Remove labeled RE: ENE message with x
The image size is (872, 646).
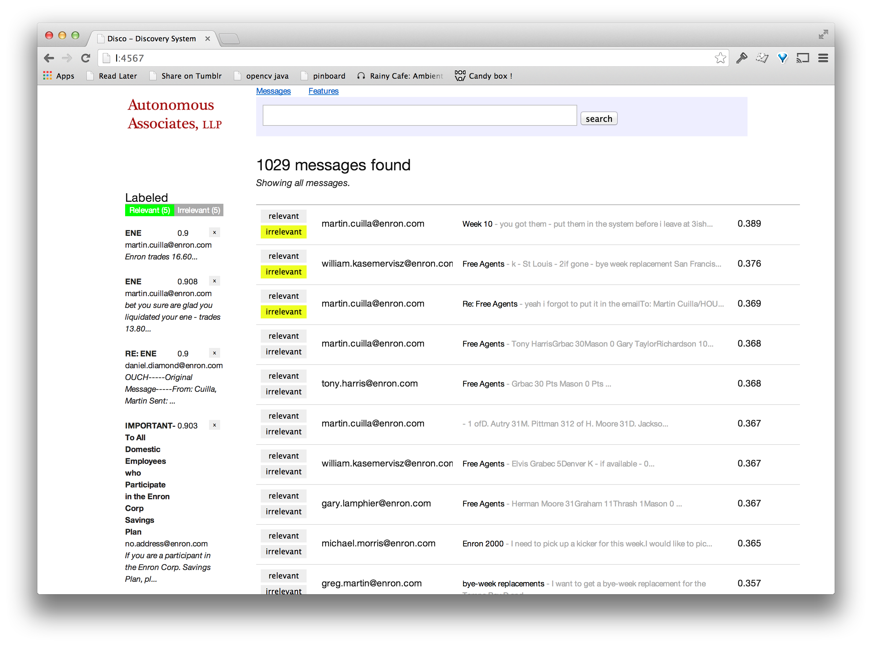pos(214,353)
